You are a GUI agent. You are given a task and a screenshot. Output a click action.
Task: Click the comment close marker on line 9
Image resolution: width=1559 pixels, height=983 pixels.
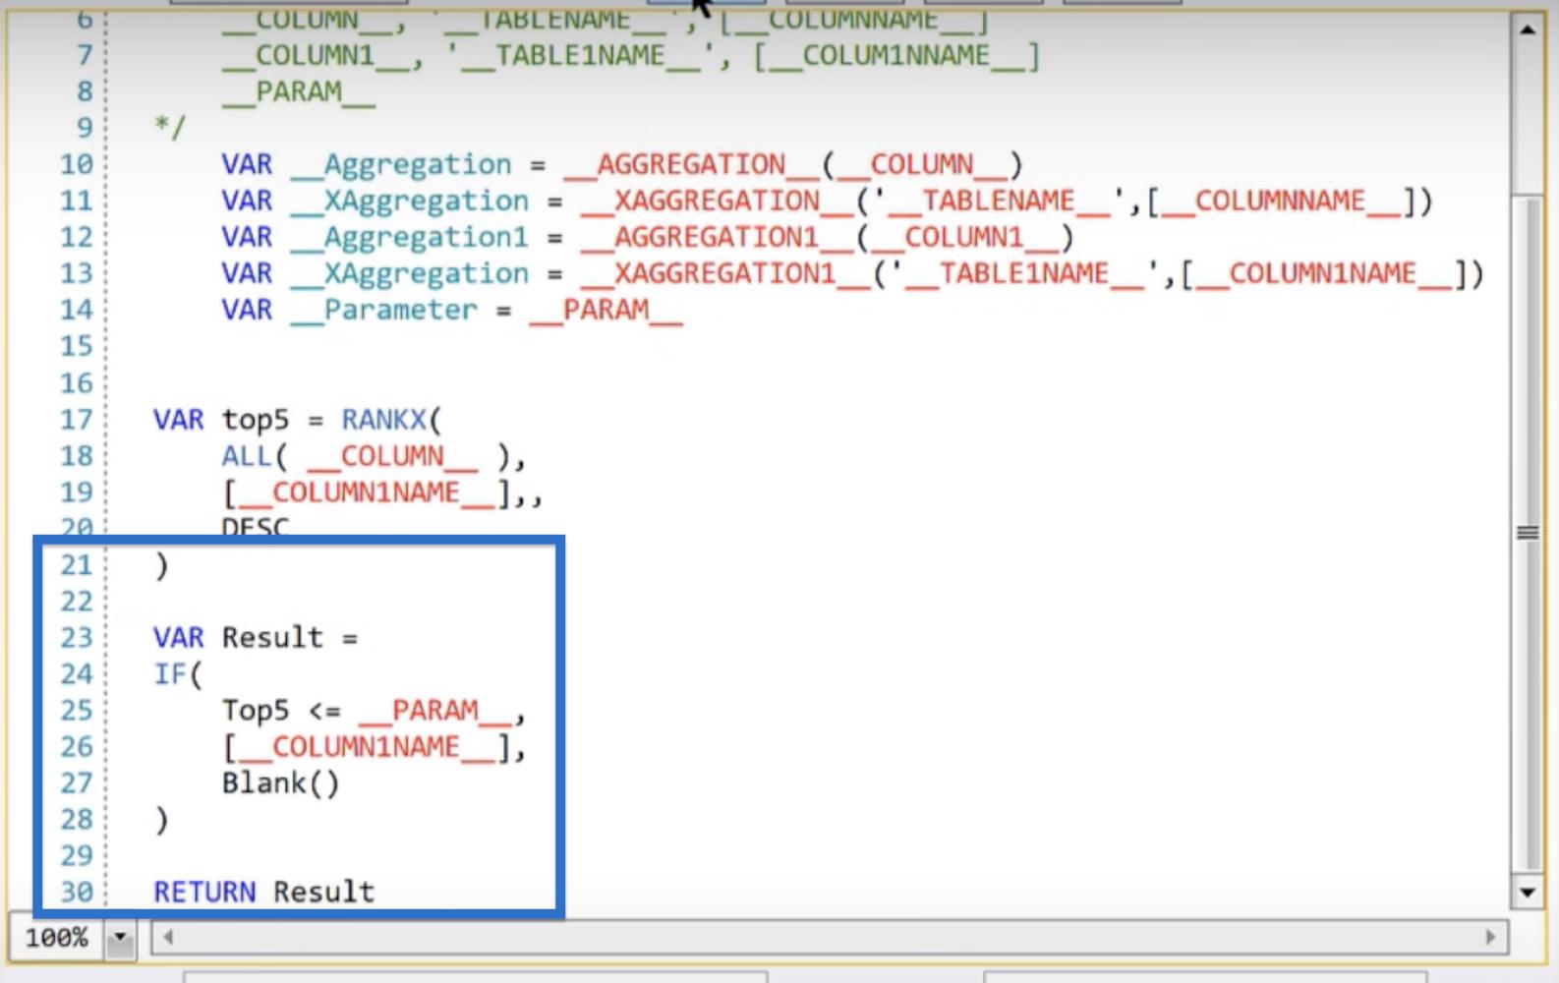tap(170, 127)
